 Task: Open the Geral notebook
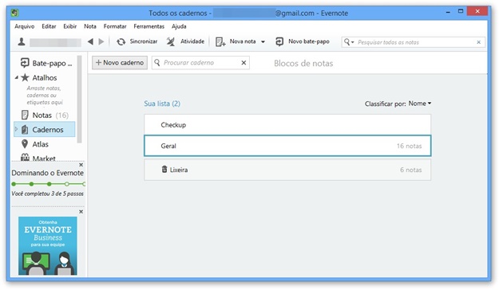287,146
